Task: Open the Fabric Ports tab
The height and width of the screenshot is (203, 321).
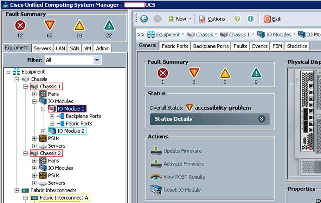Action: 175,46
